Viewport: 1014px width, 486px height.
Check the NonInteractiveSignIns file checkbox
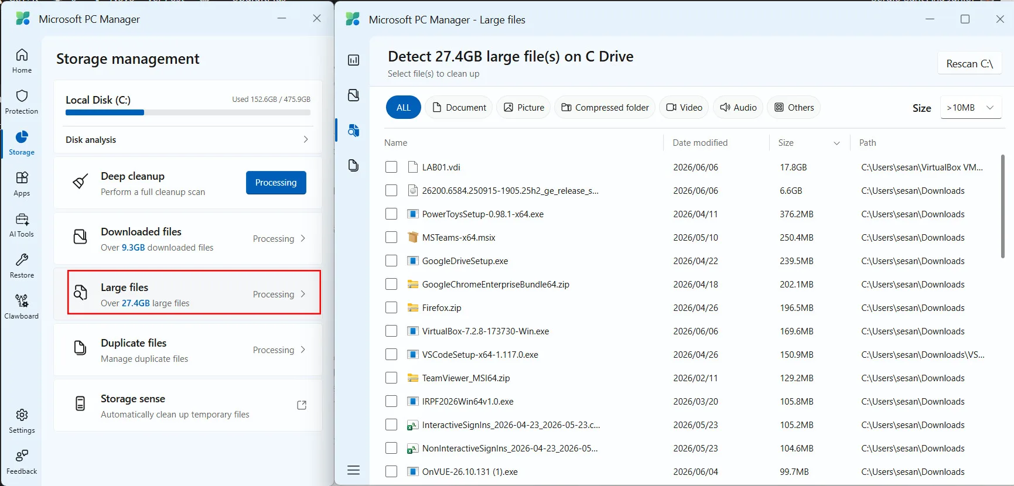391,448
